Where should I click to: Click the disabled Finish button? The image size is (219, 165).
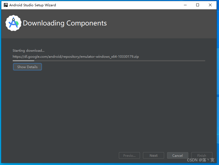click(x=202, y=155)
